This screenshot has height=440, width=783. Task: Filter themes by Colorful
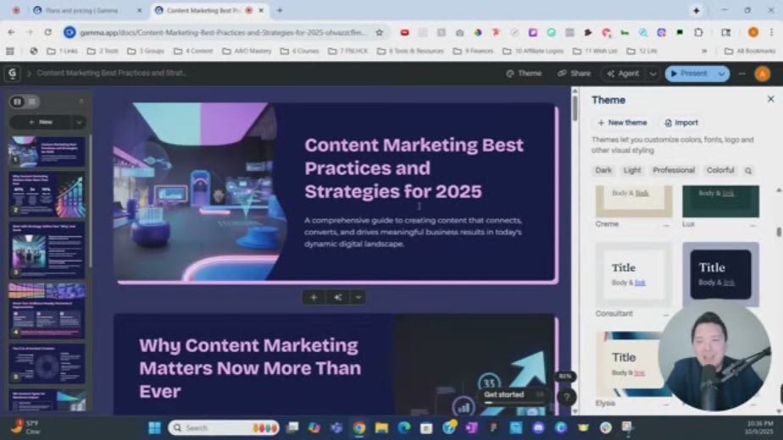coord(720,170)
